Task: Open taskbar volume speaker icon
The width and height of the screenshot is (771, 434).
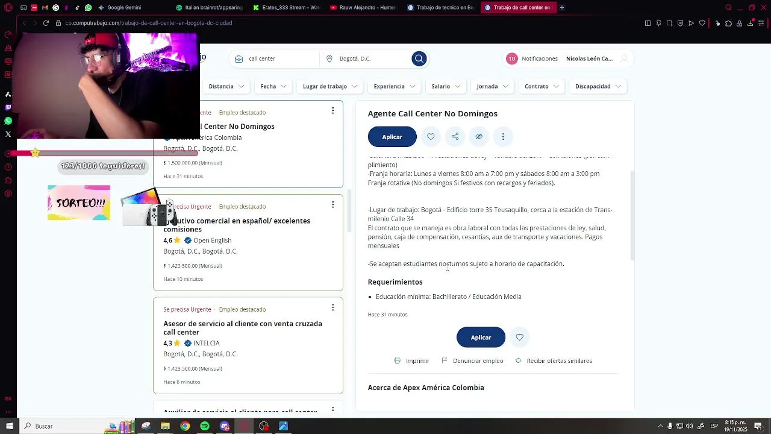Action: pyautogui.click(x=689, y=426)
